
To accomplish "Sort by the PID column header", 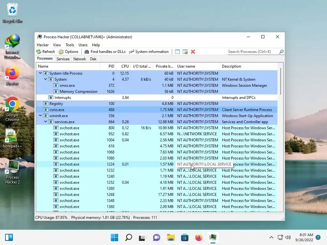I will (108, 66).
